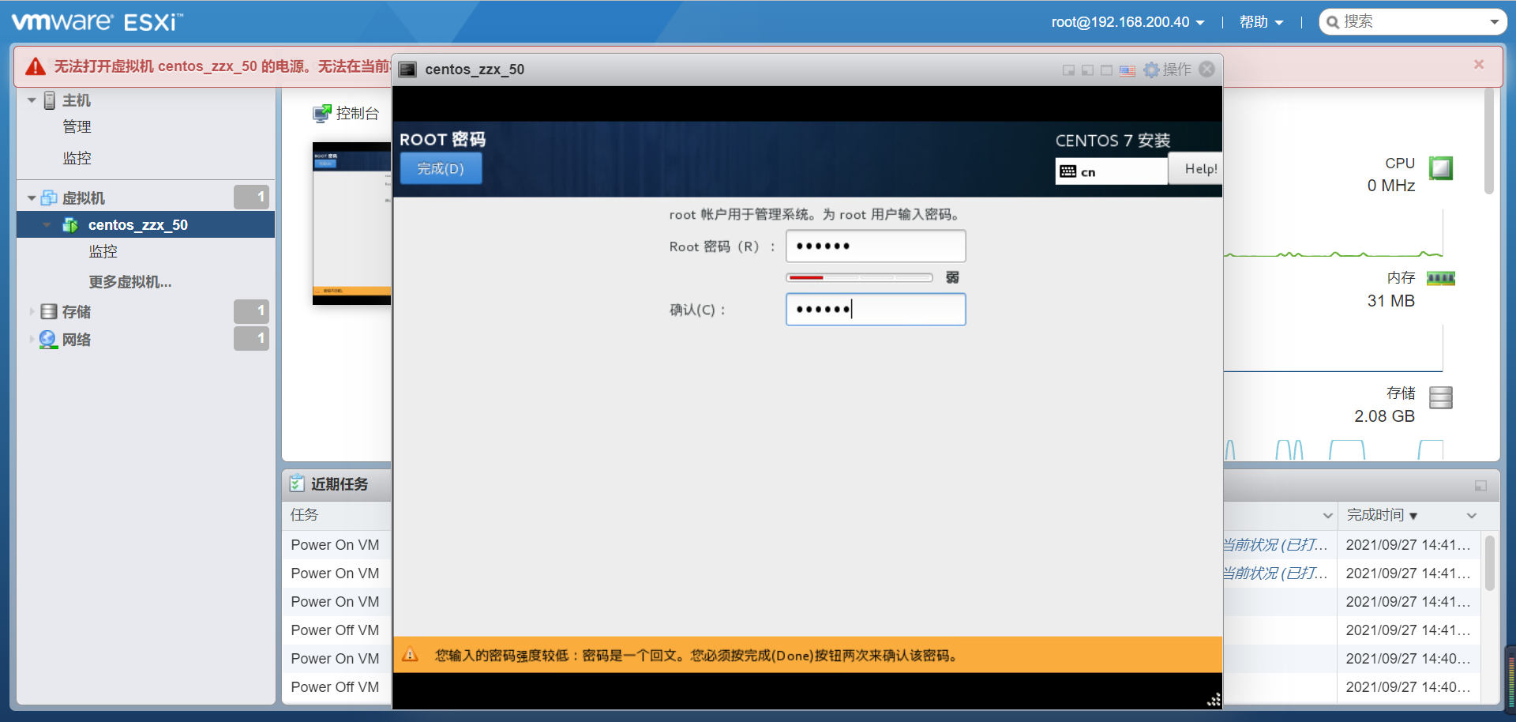This screenshot has height=722, width=1516.
Task: Expand the 网络 tree node arrow
Action: (x=32, y=339)
